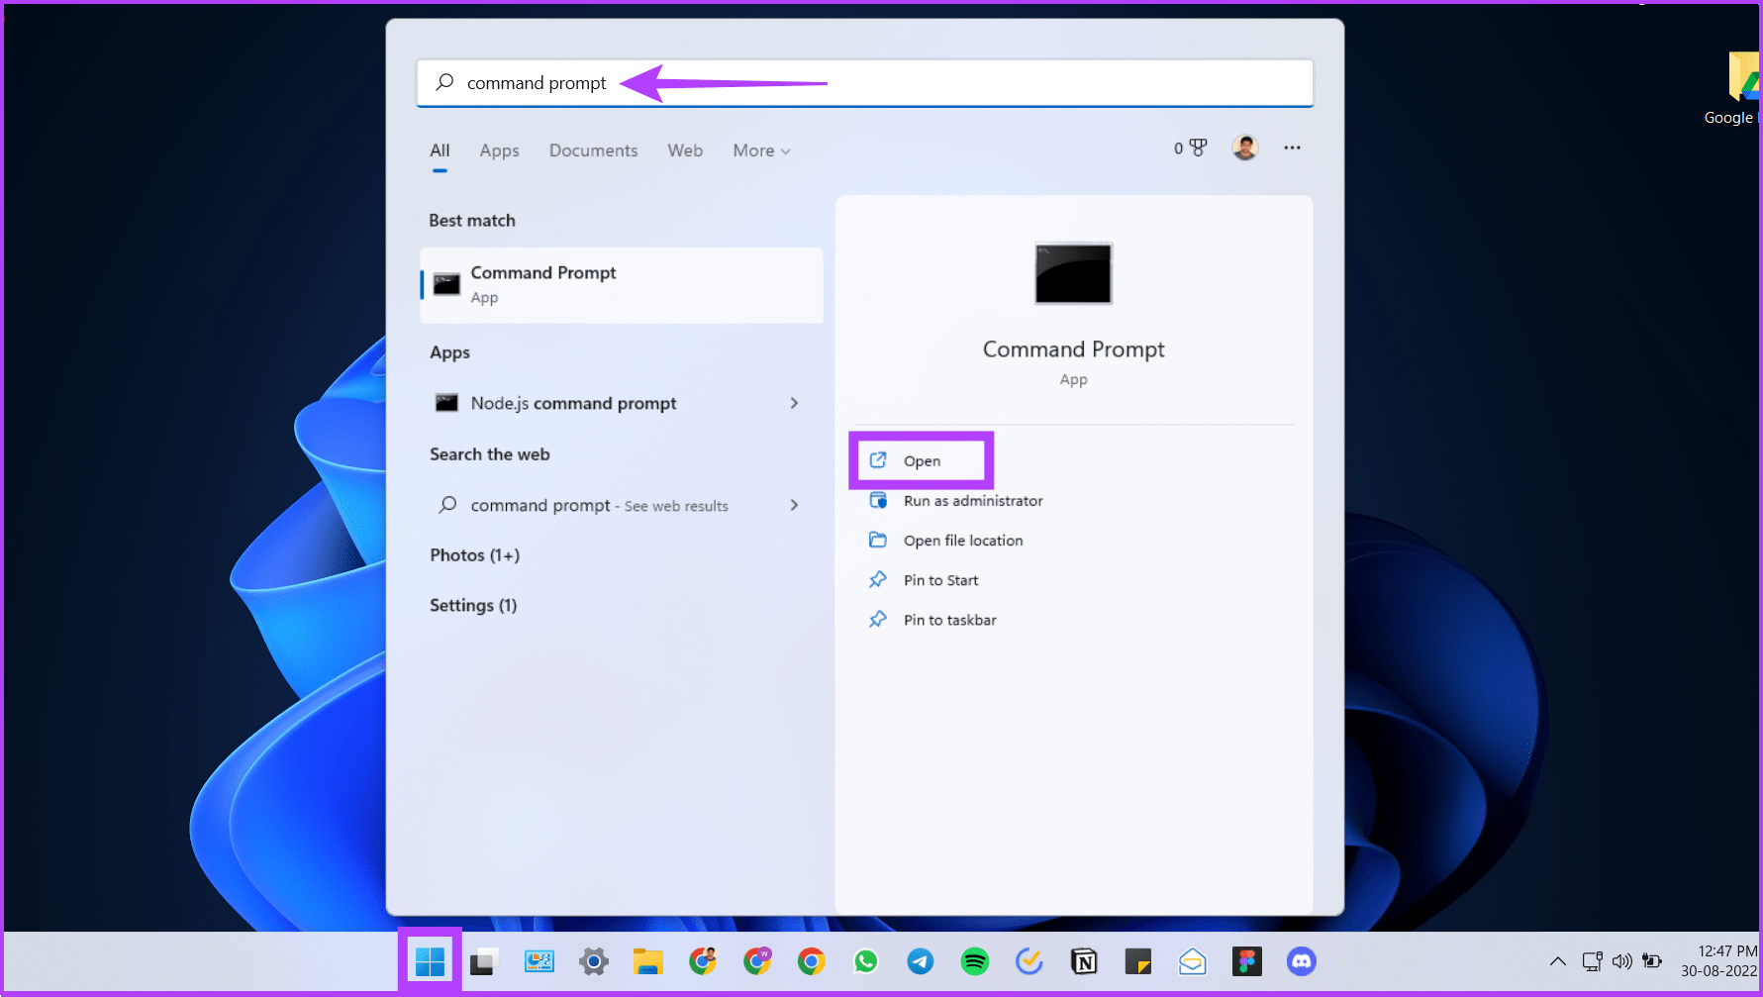Screen dimensions: 1763x997
Task: Click the network icon in system tray
Action: [1592, 960]
